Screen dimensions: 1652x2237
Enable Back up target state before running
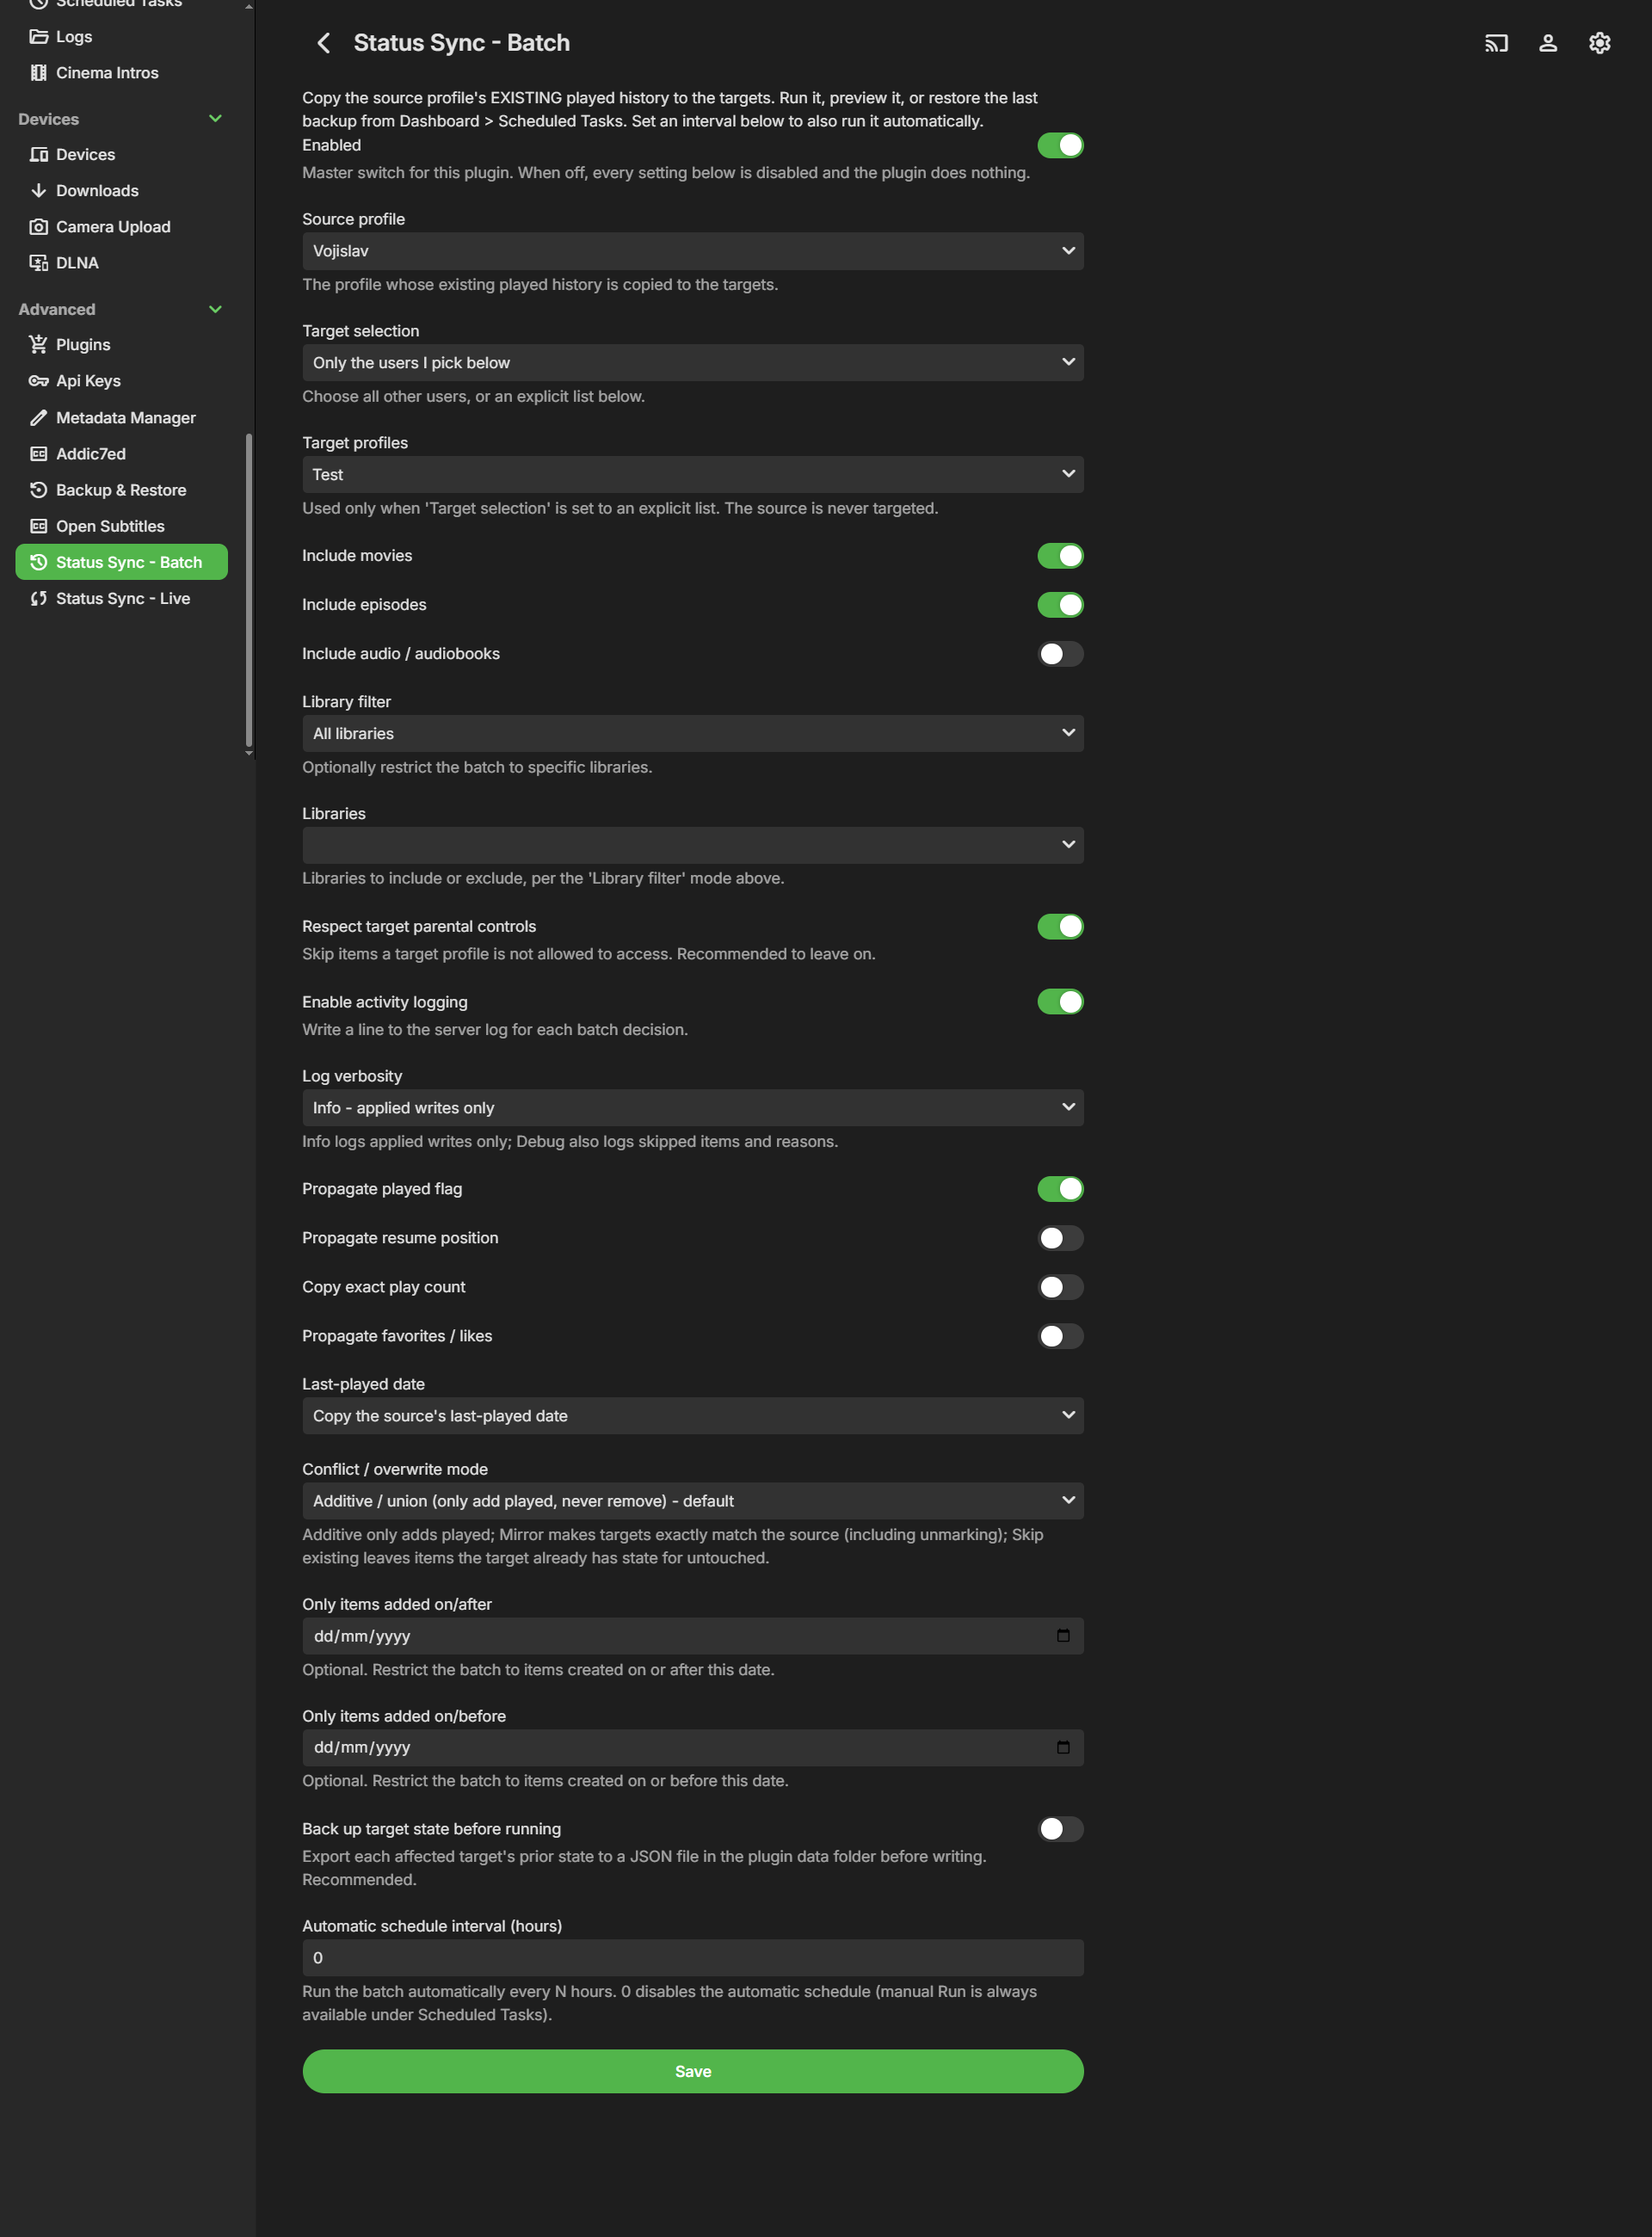(x=1060, y=1829)
